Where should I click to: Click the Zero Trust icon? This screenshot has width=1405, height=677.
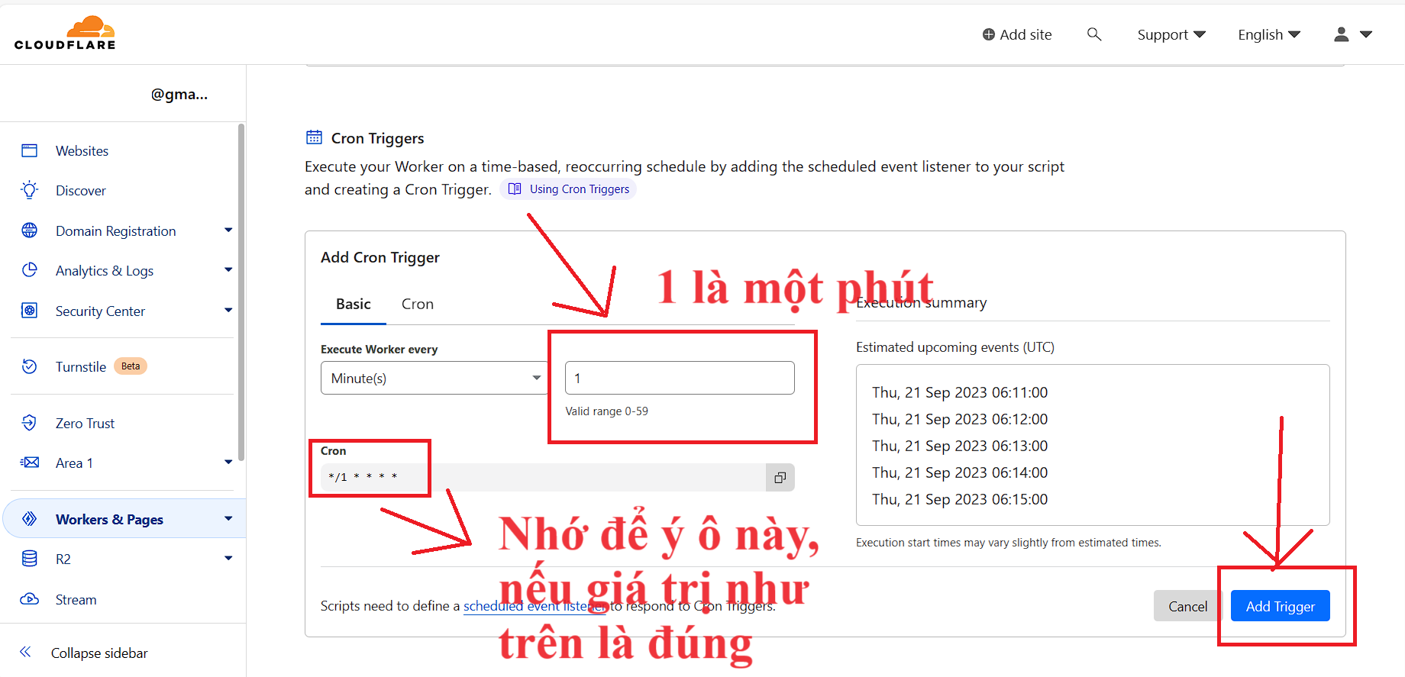[x=30, y=423]
